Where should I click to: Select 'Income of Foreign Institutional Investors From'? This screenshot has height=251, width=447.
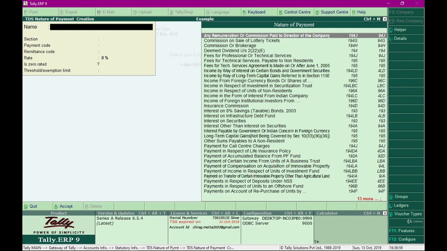pyautogui.click(x=294, y=101)
